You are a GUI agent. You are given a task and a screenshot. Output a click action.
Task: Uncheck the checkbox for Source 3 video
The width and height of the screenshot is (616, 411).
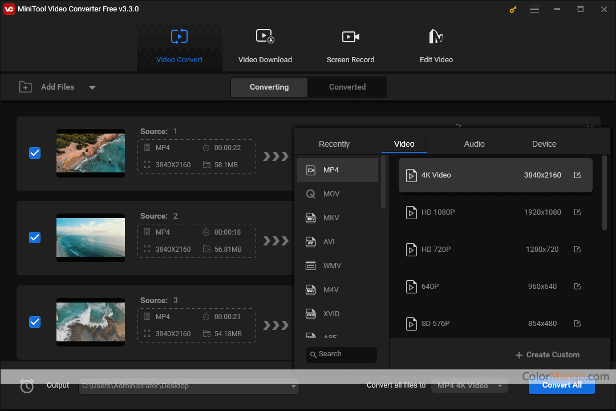coord(35,322)
